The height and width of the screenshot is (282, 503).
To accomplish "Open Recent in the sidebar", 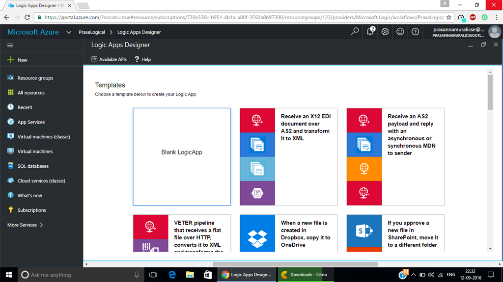I will [25, 107].
